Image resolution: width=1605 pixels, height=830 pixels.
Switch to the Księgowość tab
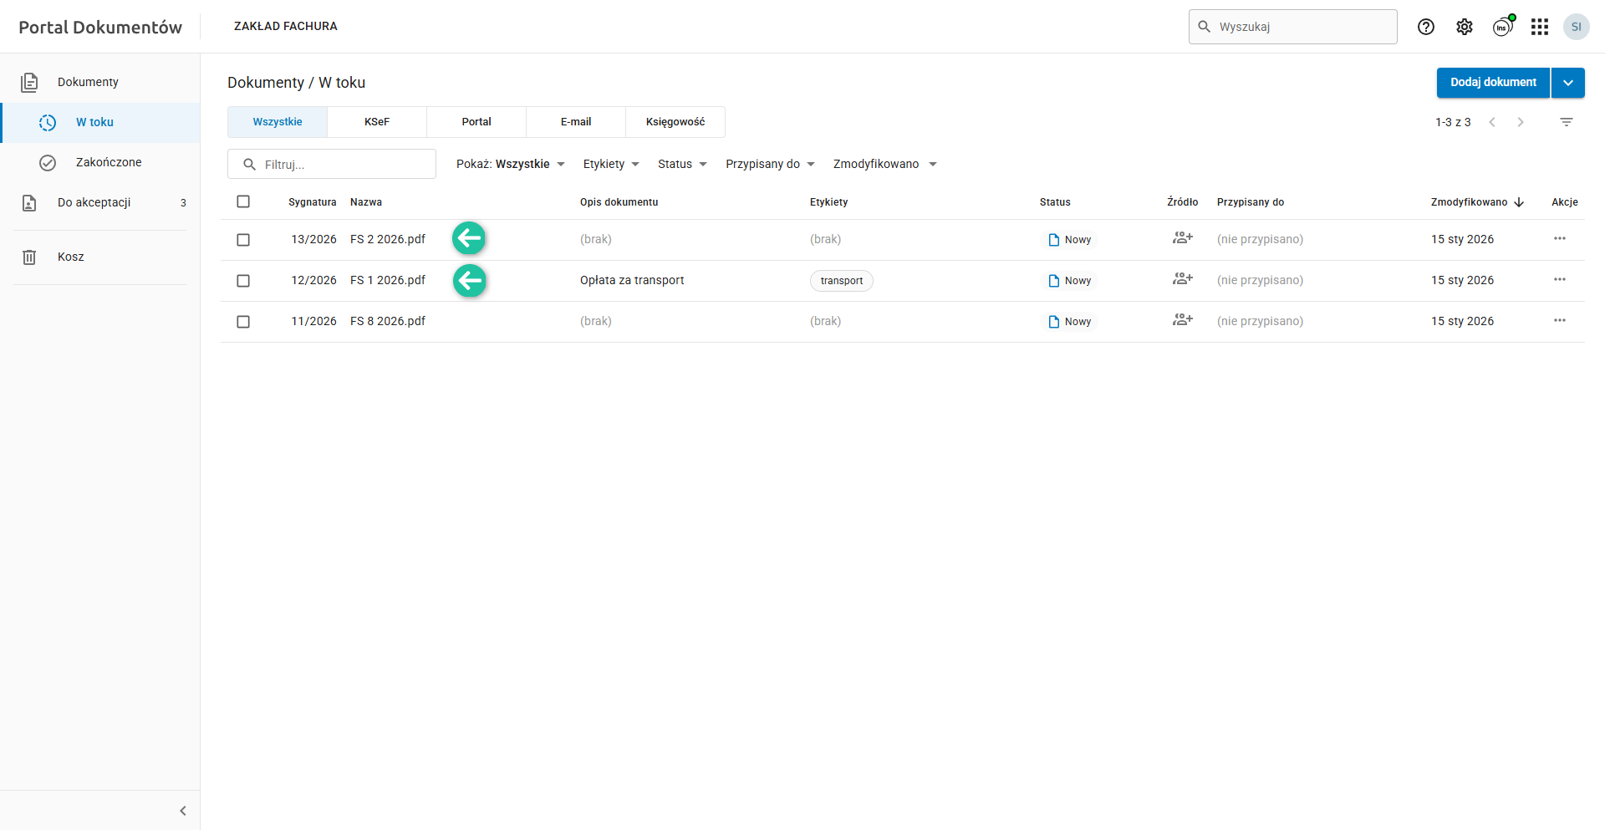675,122
